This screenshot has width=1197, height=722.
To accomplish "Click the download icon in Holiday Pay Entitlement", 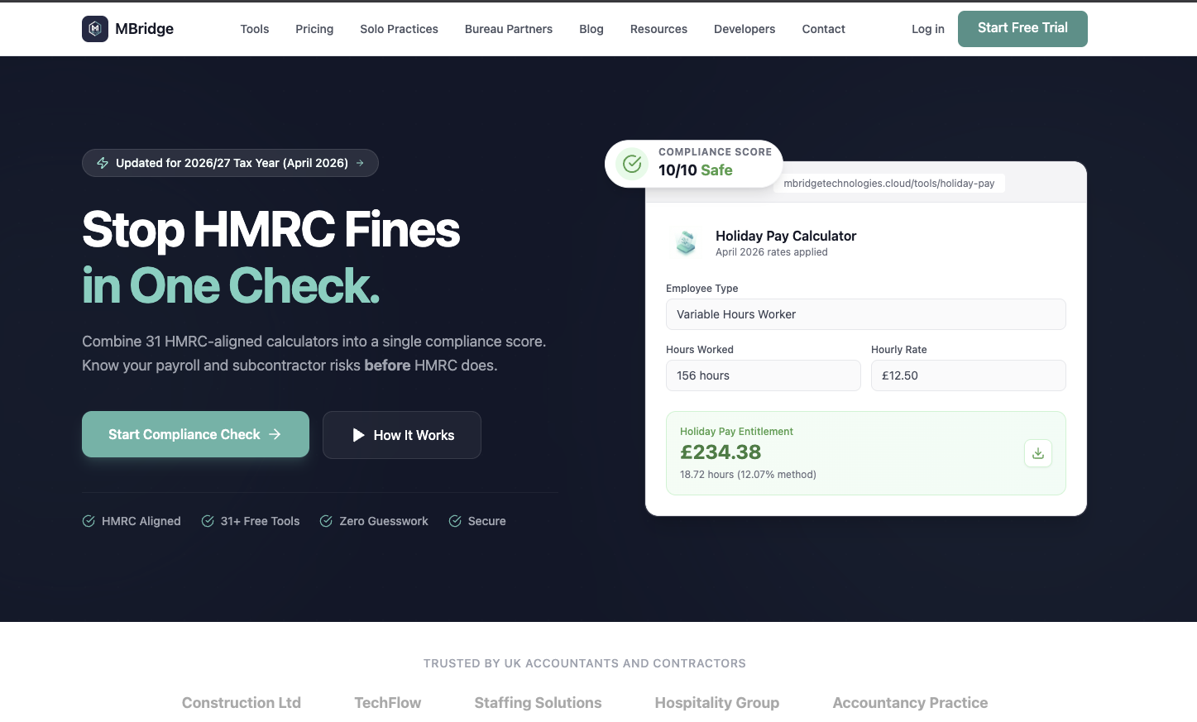I will click(1038, 453).
